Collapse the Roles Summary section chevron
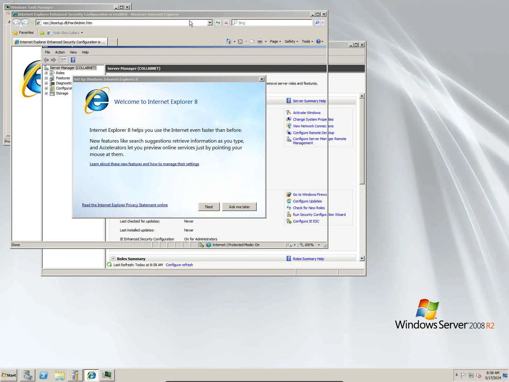The image size is (509, 382). (x=113, y=258)
